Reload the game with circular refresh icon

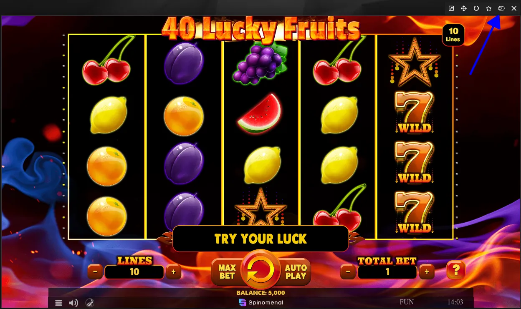click(x=476, y=8)
